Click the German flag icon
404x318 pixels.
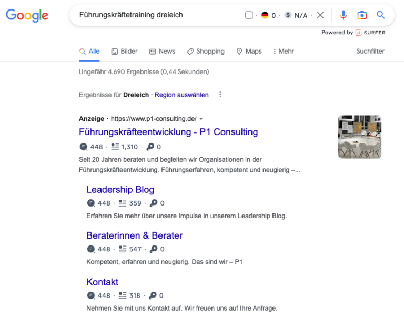point(265,15)
